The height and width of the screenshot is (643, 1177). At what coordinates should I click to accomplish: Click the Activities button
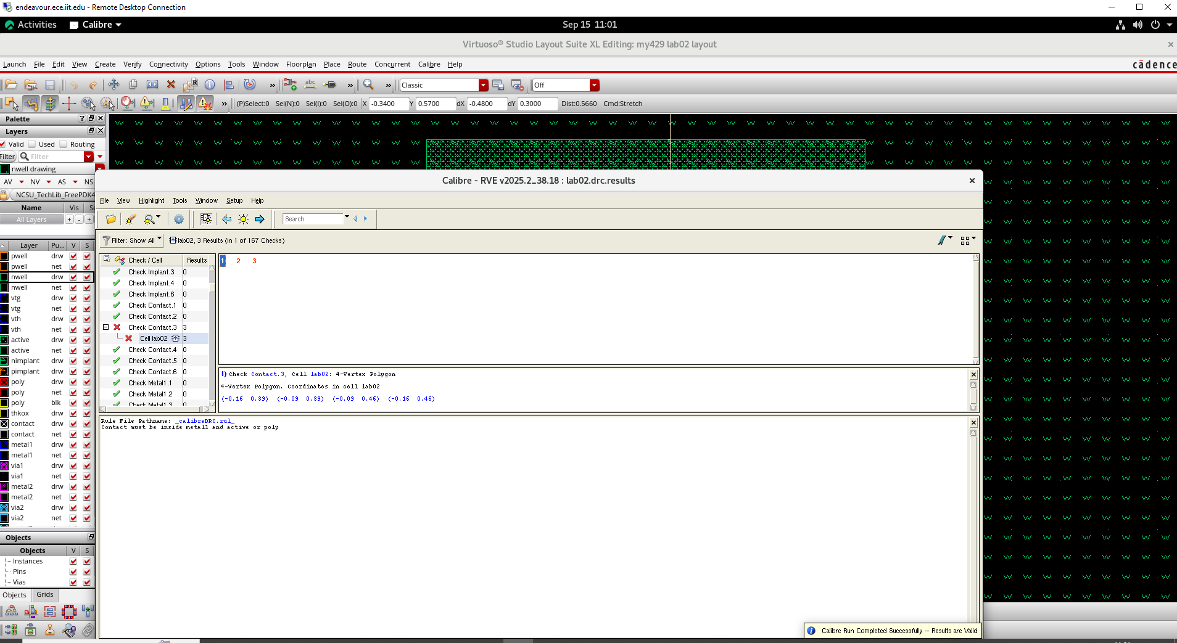pyautogui.click(x=31, y=25)
